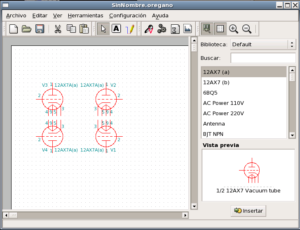The width and height of the screenshot is (300, 230).
Task: Open the Configuración menu
Action: pyautogui.click(x=127, y=16)
